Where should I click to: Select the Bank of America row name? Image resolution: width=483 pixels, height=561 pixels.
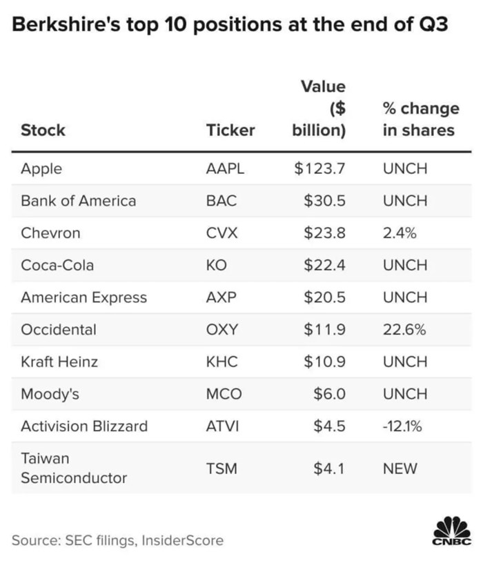[x=79, y=201]
